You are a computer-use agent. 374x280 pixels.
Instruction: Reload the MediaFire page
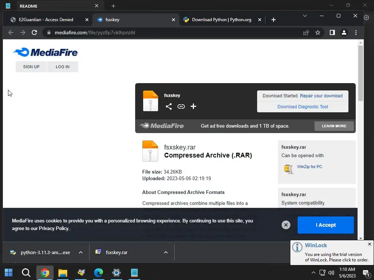34,32
